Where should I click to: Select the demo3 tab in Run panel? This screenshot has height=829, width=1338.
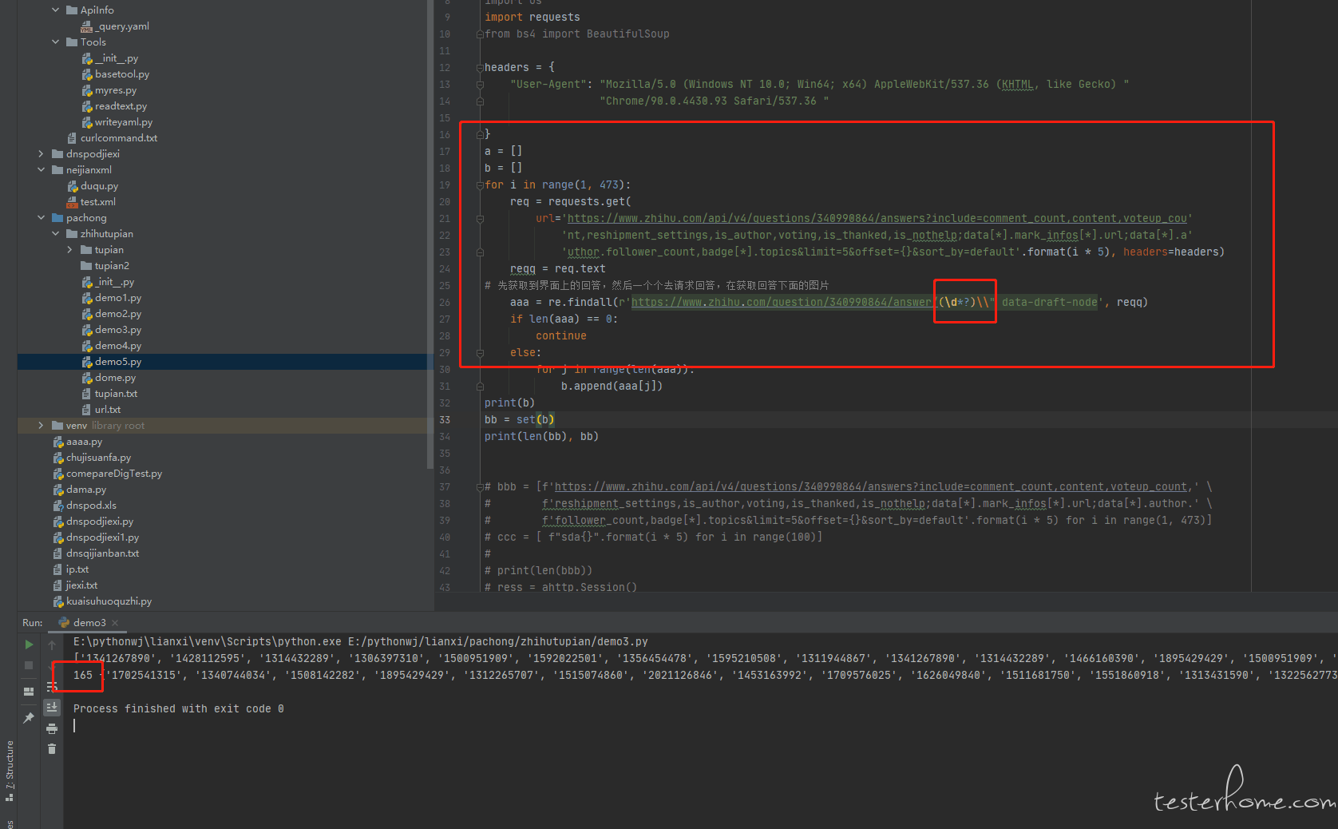89,622
